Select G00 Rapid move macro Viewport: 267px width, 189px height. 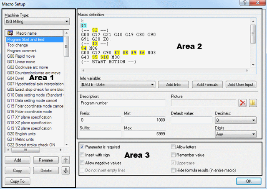[35, 56]
